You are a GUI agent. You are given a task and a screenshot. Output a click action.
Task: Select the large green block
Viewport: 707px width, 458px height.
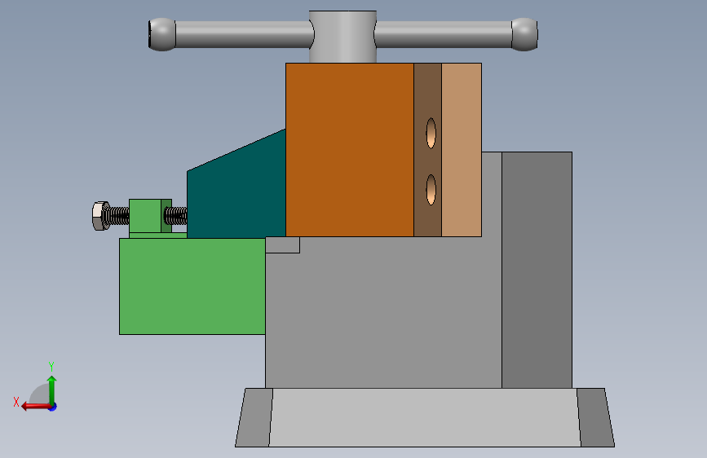(192, 286)
